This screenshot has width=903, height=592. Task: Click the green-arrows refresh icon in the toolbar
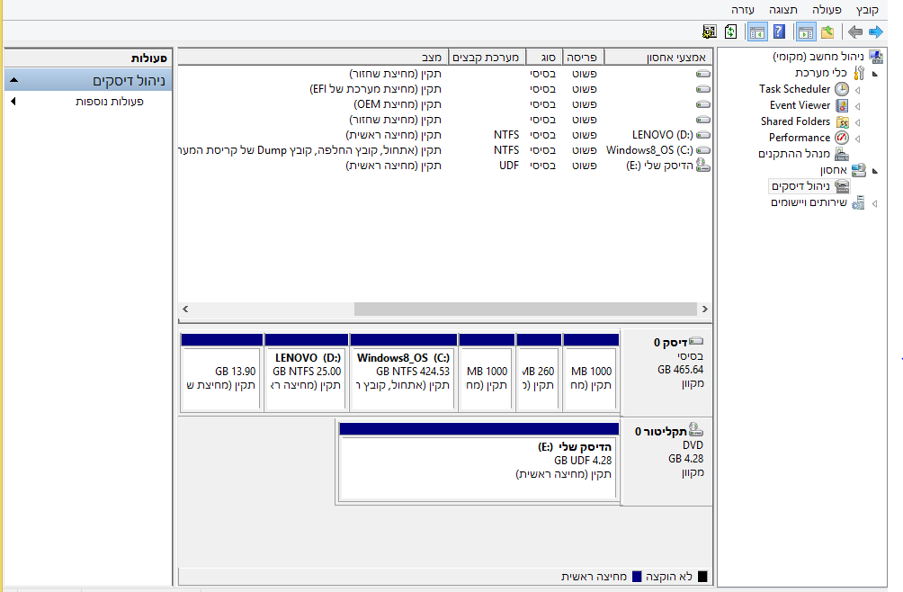(731, 31)
